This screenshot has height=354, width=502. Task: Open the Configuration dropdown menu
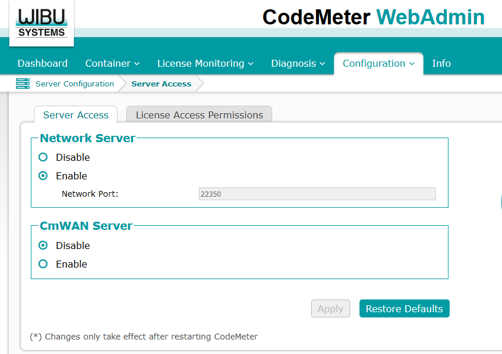[378, 63]
